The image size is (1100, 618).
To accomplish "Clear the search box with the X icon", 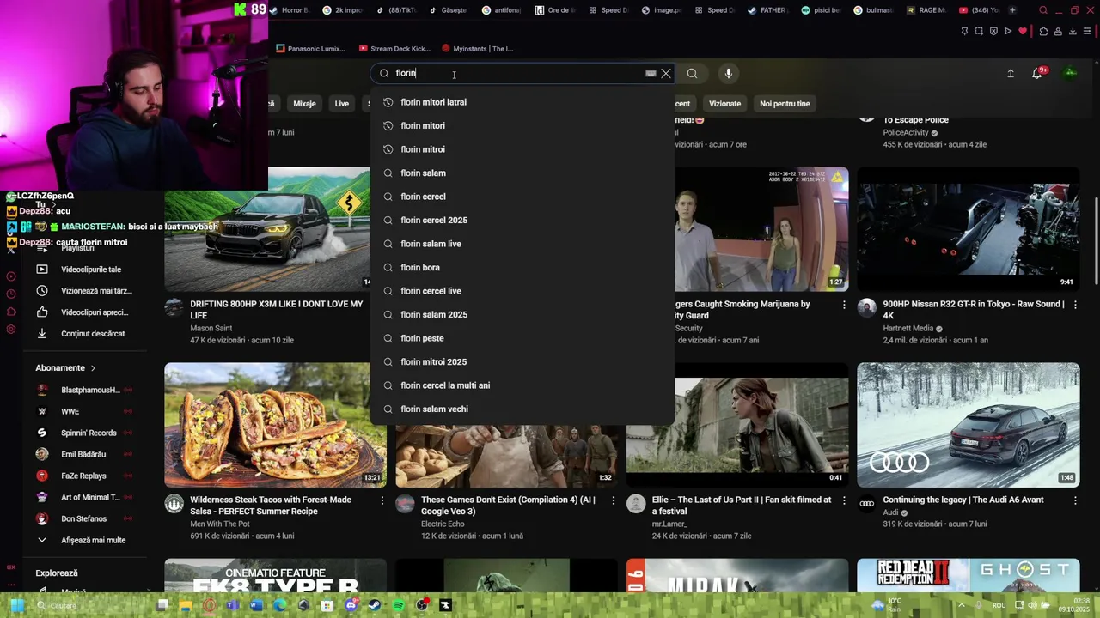I will tap(665, 74).
